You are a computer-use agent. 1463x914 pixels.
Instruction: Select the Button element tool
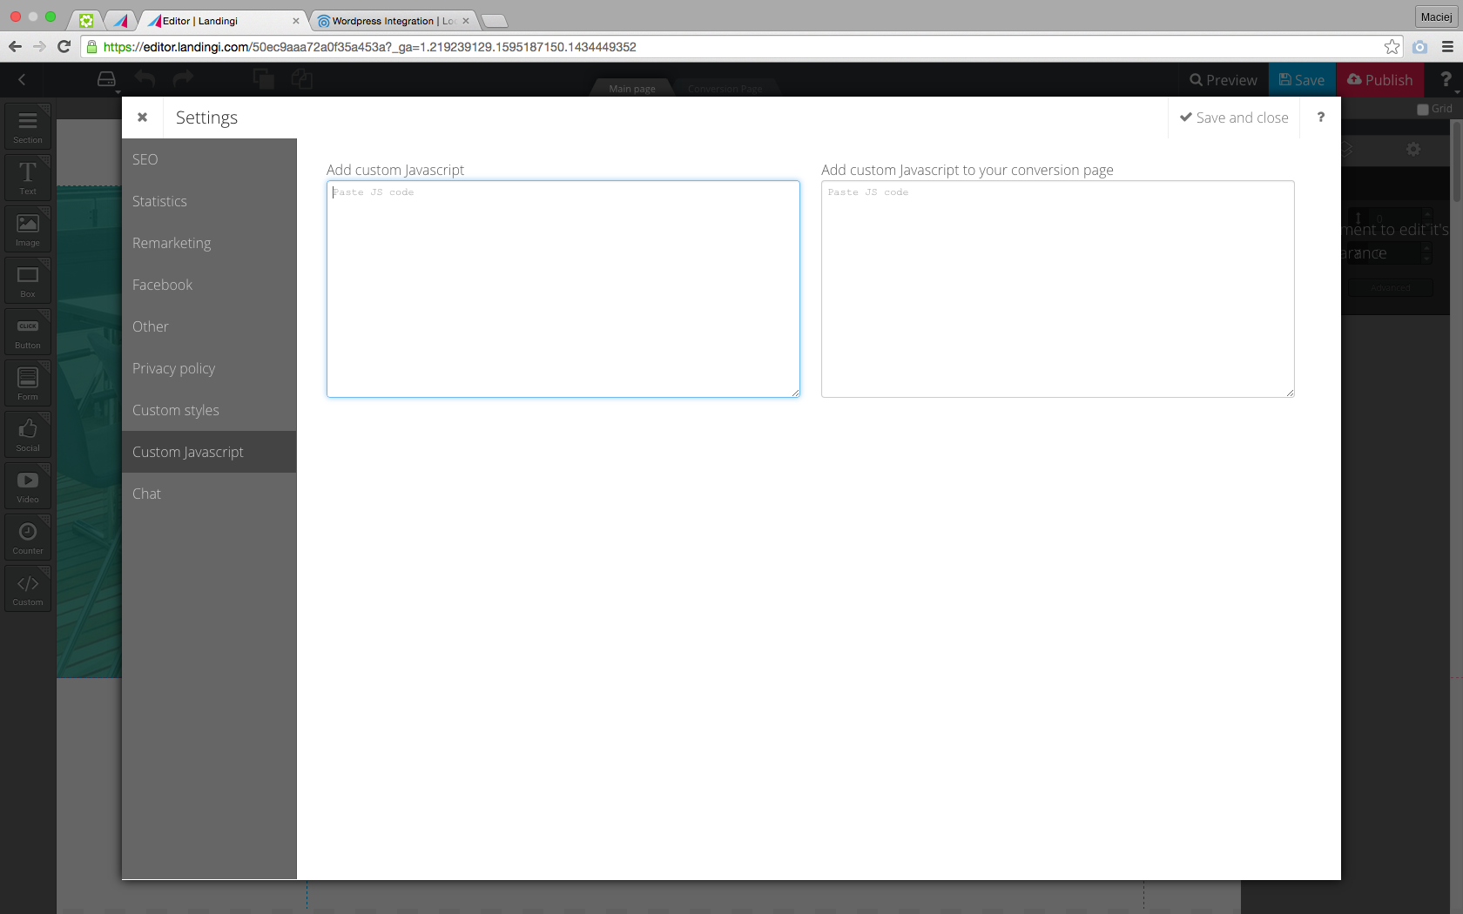click(x=28, y=332)
